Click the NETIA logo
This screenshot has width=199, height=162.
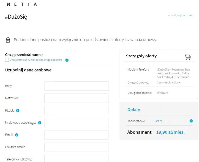coord(22,4)
